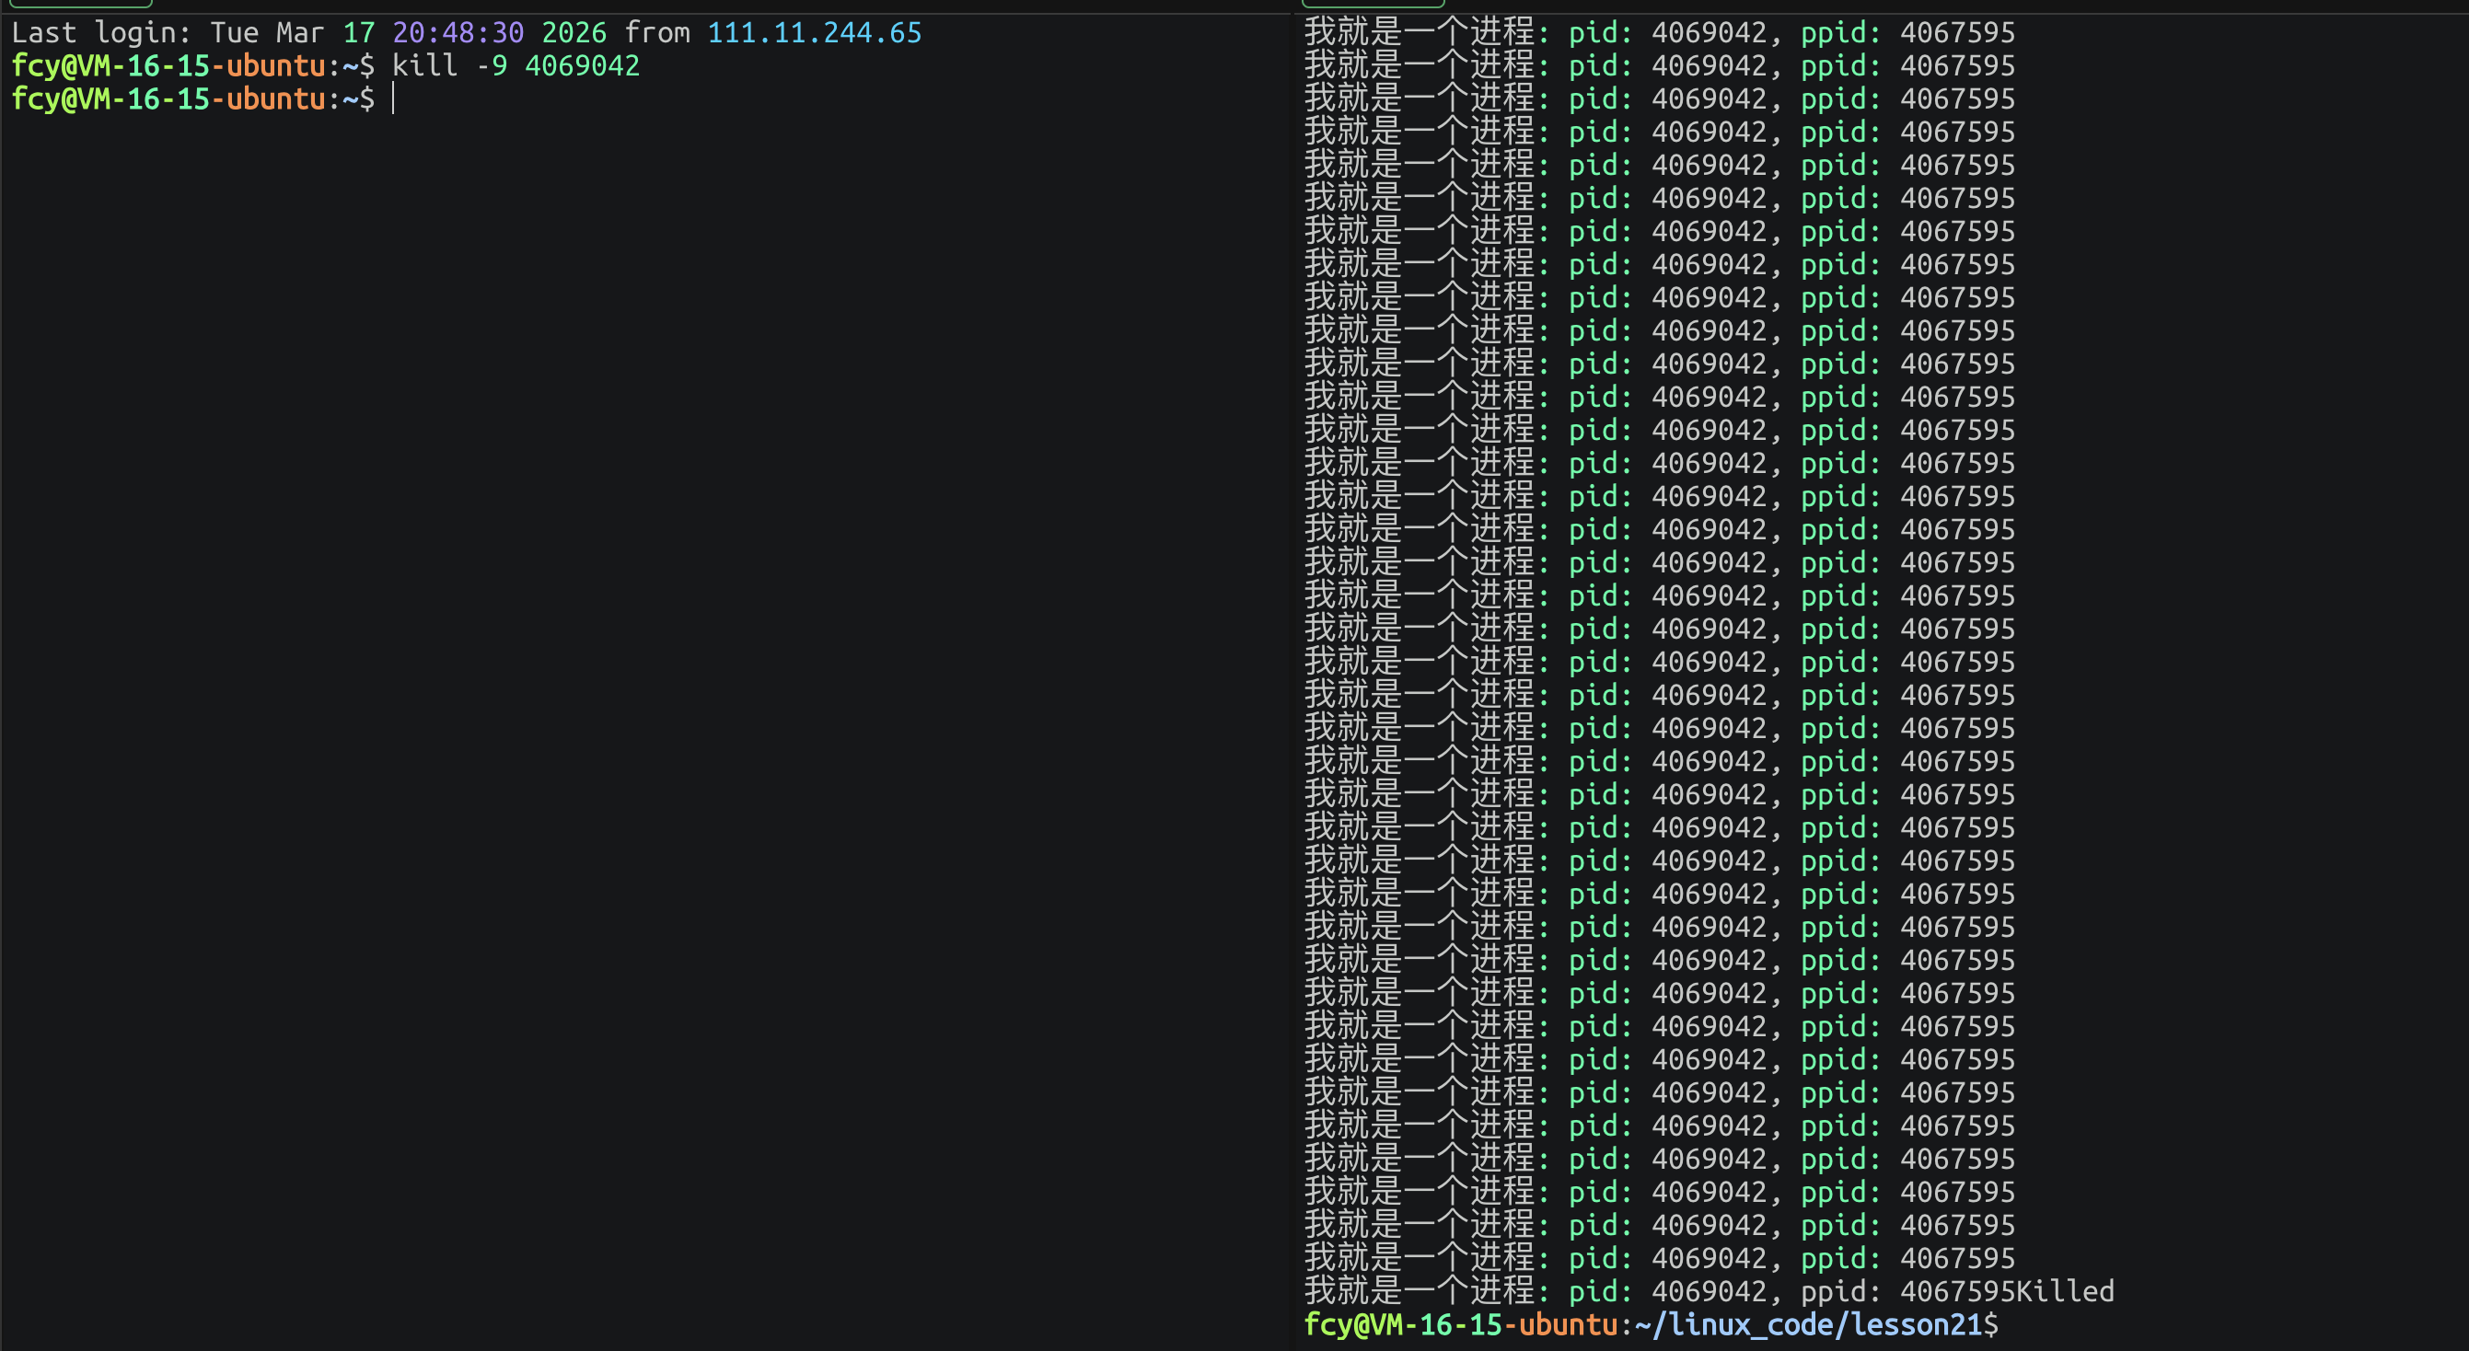Screen dimensions: 2469x1351
Task: Click the IP address 111.11.244.65
Action: coord(814,32)
